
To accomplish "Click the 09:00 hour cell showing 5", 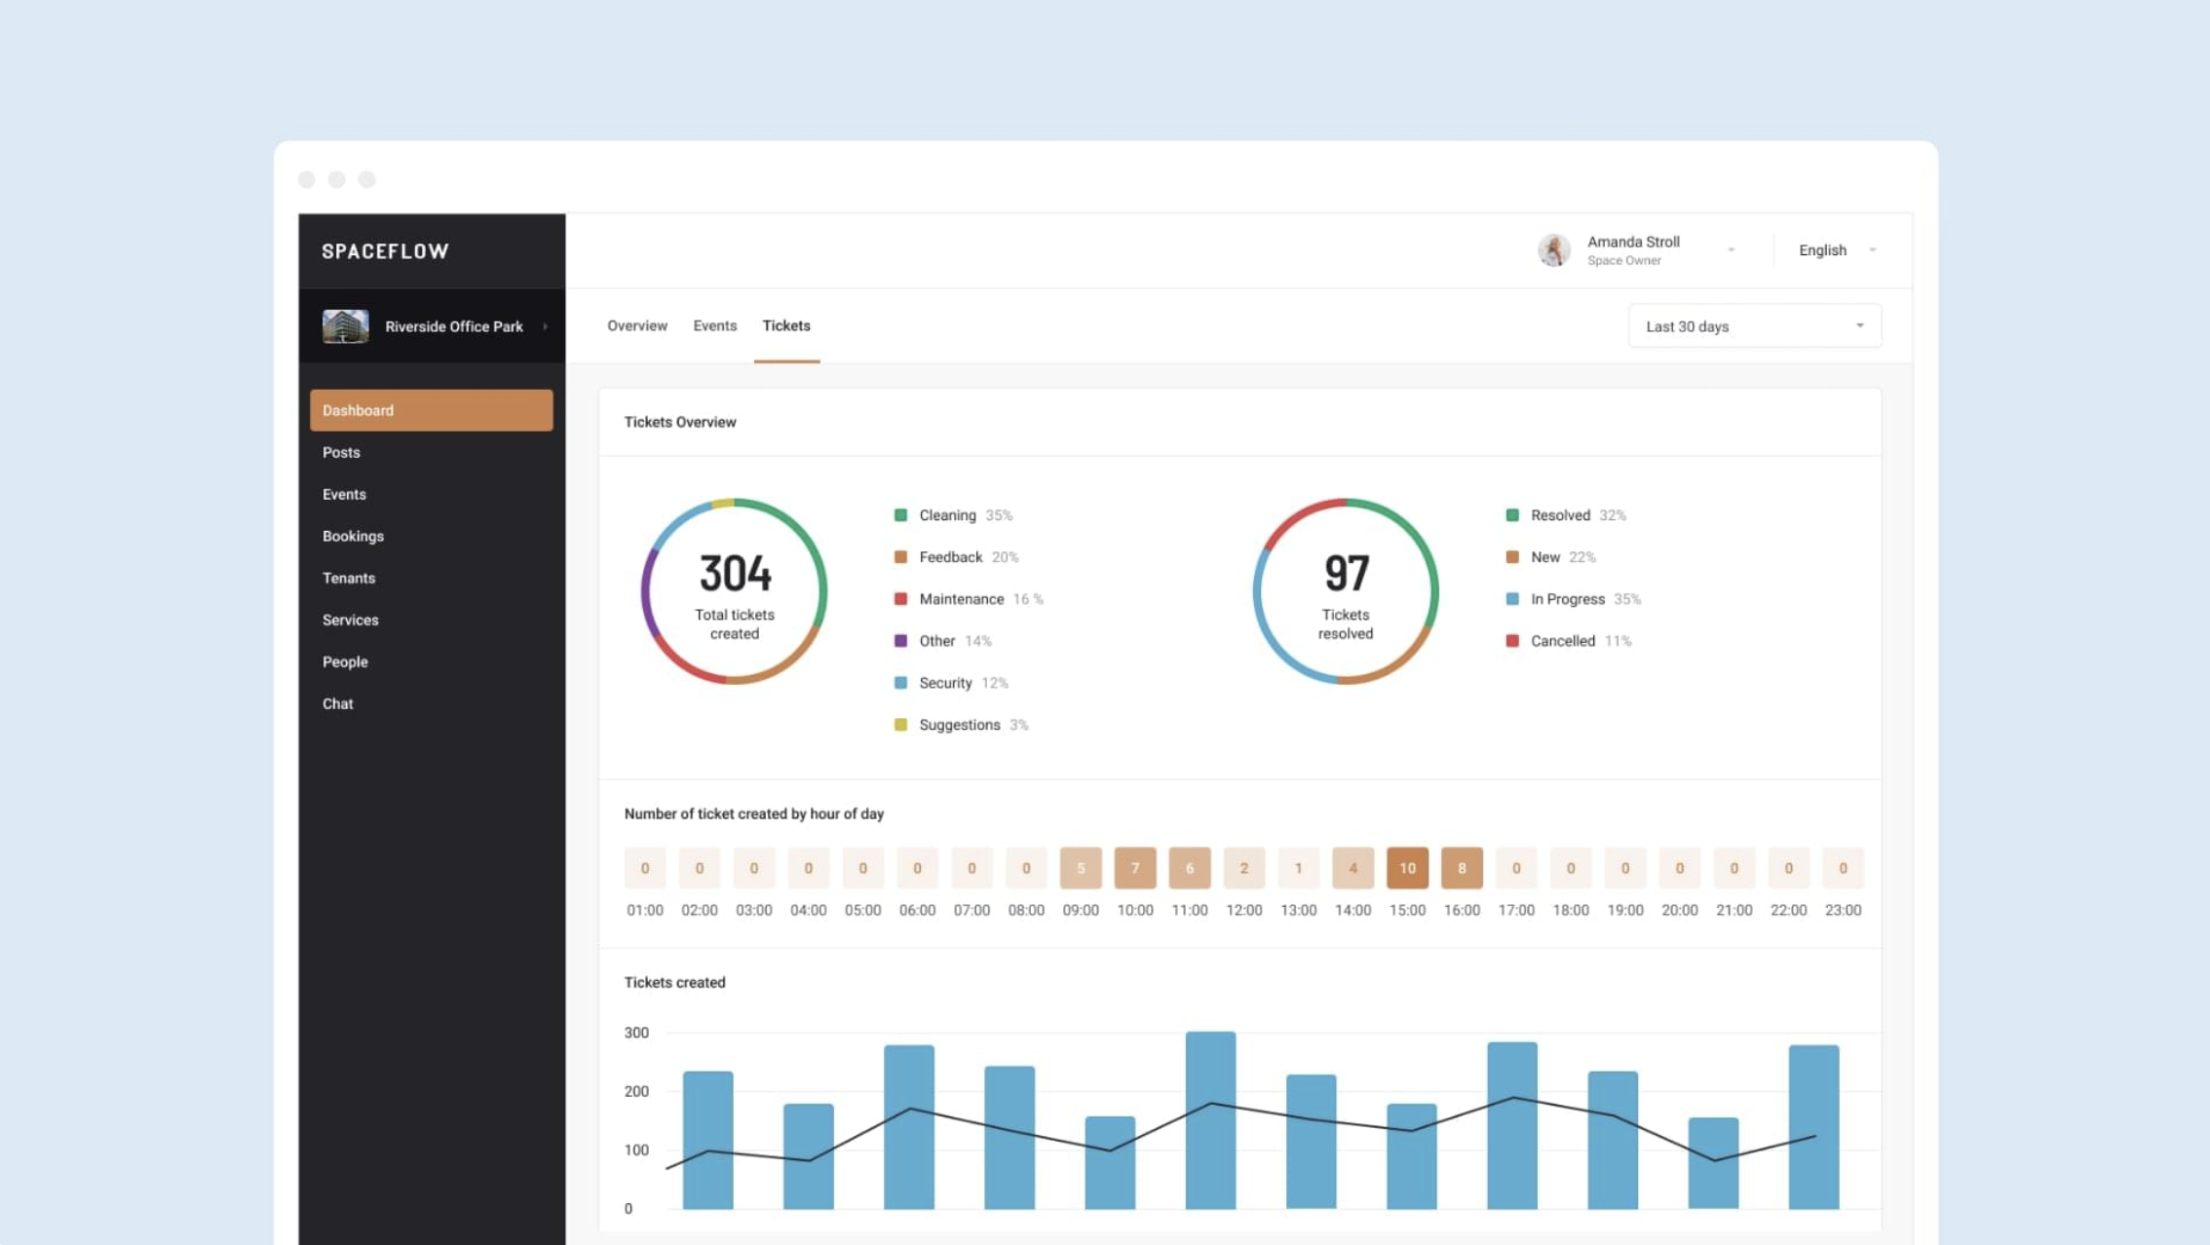I will click(x=1081, y=868).
